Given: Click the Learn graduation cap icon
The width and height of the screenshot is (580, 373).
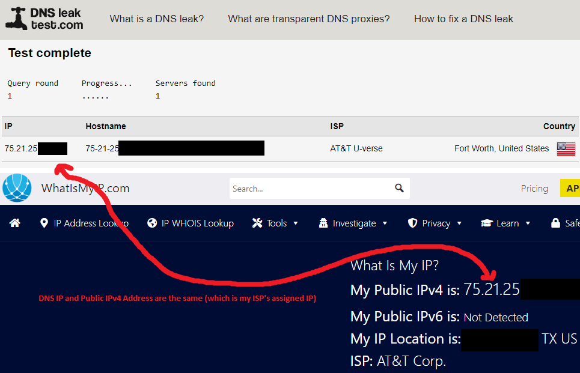Looking at the screenshot, I should tap(487, 223).
